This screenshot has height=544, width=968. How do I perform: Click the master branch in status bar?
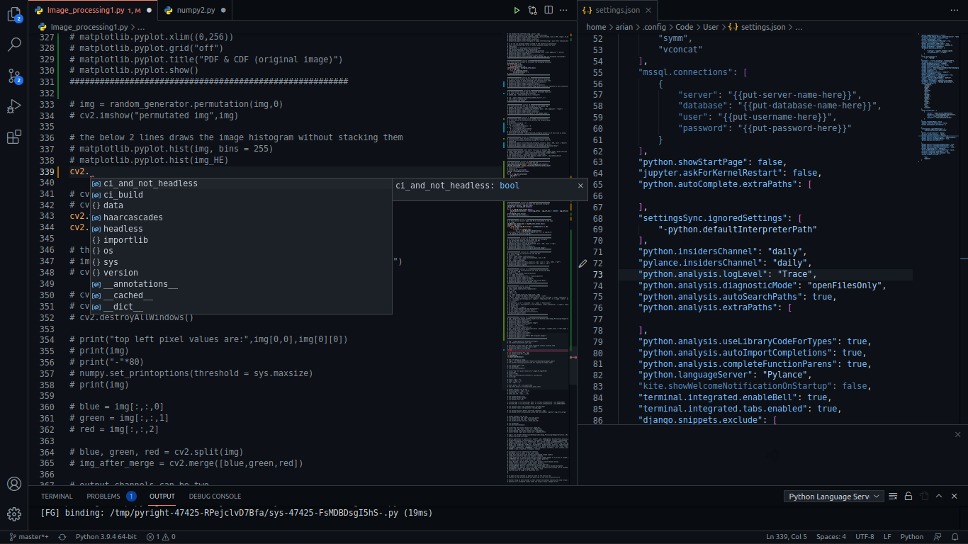29,537
